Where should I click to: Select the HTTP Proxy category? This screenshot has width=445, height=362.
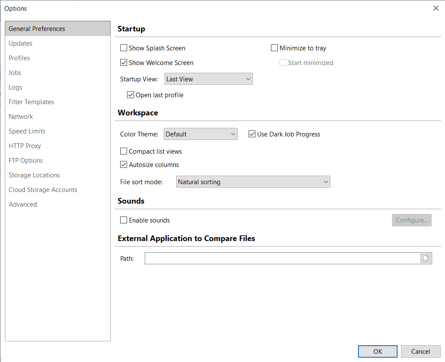click(x=25, y=146)
